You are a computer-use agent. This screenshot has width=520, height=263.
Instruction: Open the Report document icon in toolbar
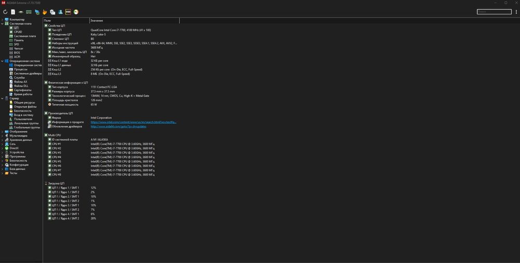tap(13, 12)
